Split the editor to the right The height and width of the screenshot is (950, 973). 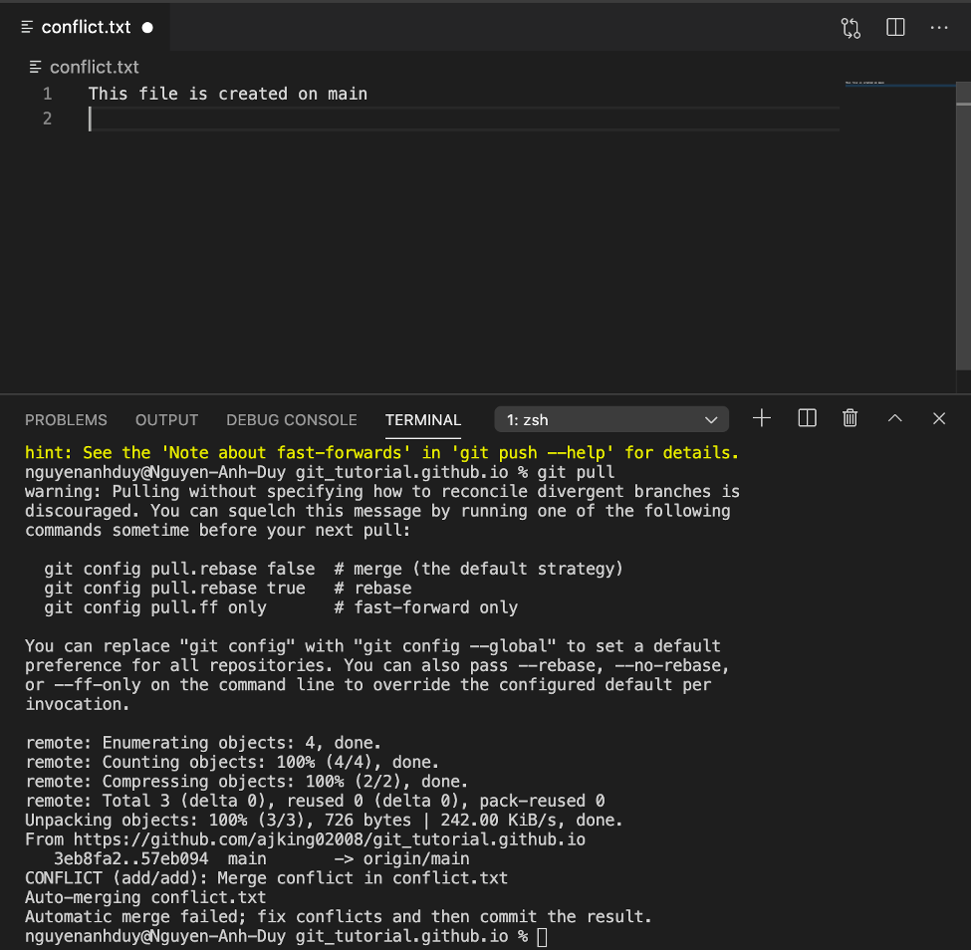(x=895, y=27)
